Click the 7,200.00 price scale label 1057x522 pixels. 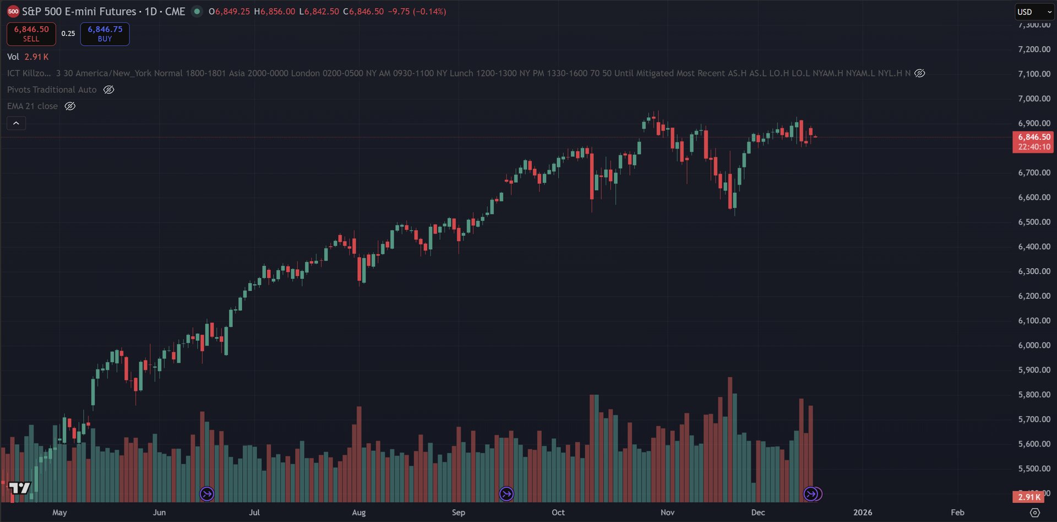point(1034,50)
